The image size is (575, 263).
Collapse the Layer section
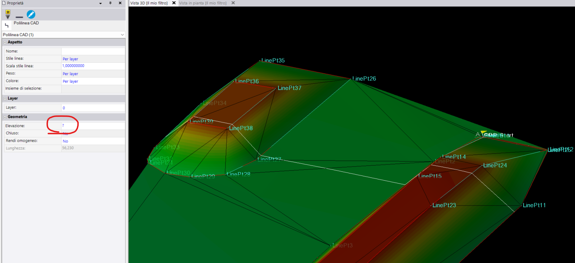(5, 98)
